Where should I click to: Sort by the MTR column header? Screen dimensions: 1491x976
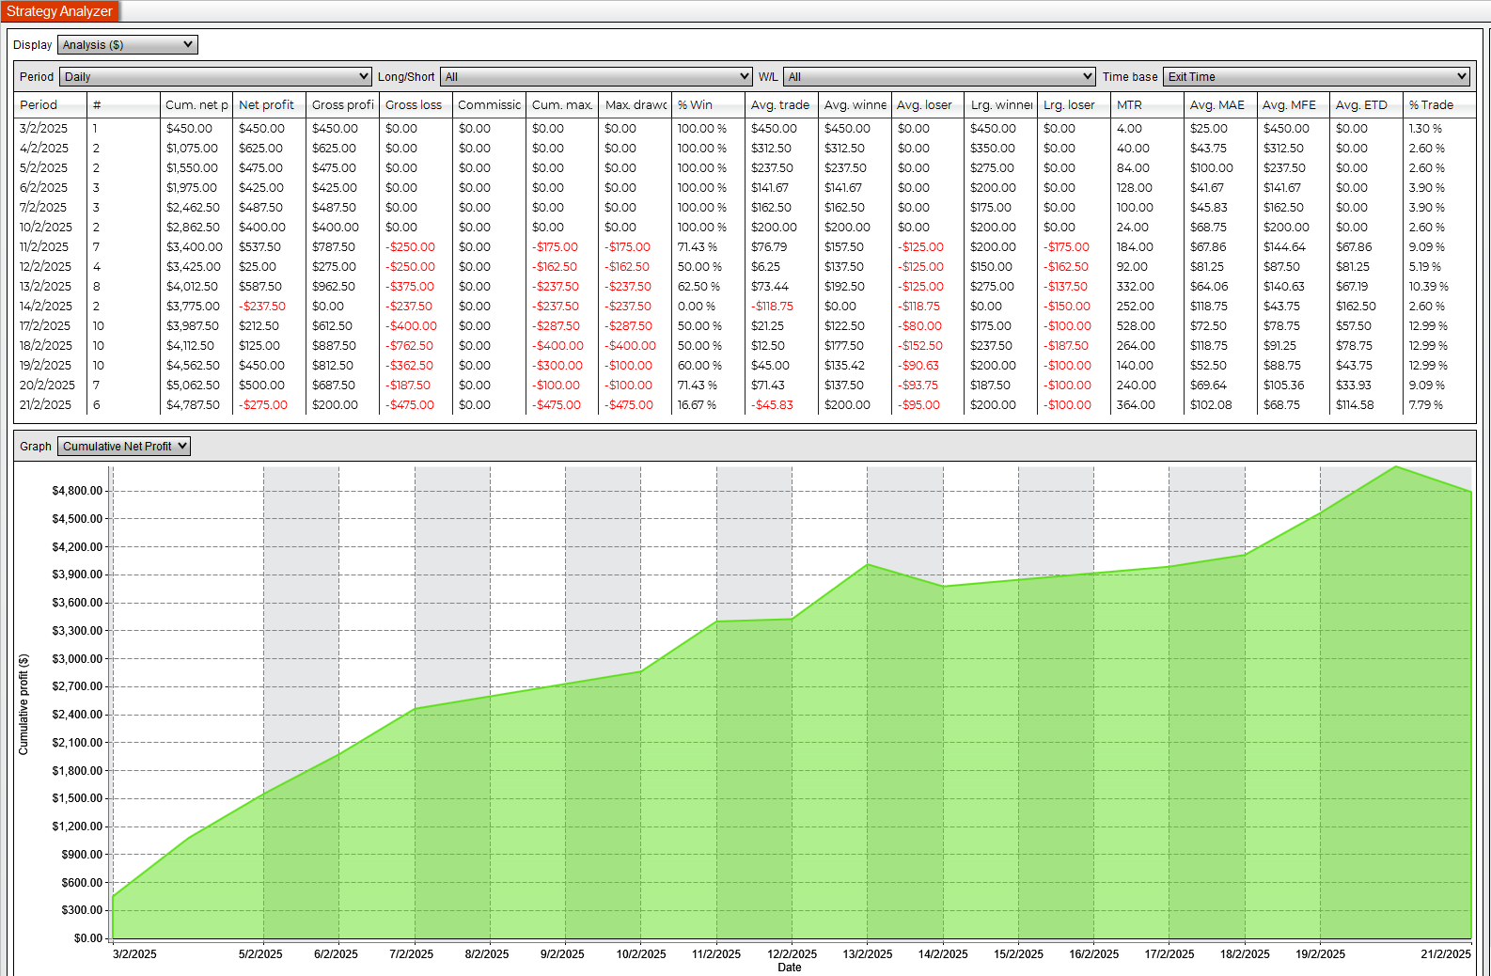[1130, 105]
